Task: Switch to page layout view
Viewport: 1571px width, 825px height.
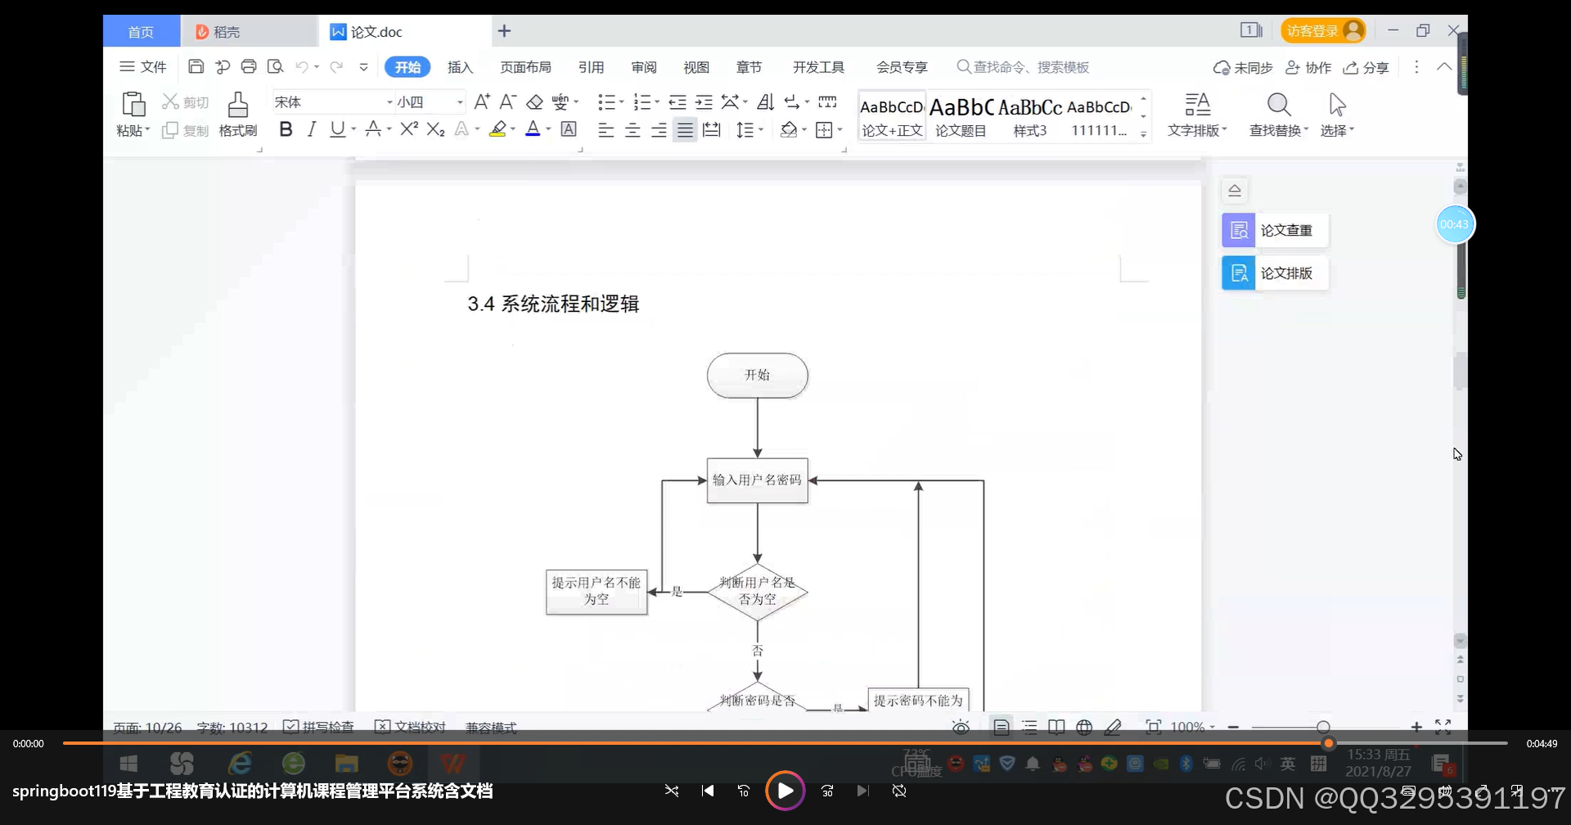Action: 1002,727
